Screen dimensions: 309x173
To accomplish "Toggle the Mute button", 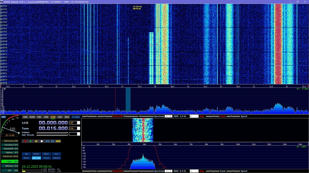I will (x=26, y=158).
